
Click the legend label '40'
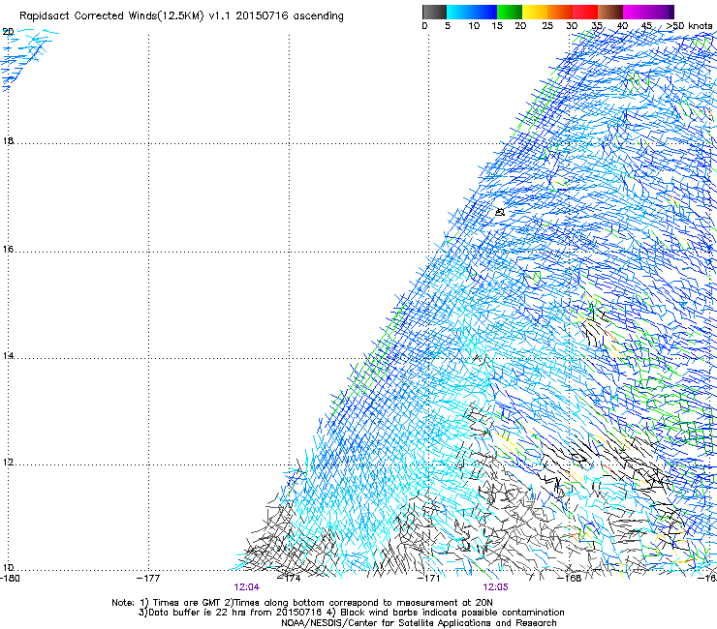point(623,25)
